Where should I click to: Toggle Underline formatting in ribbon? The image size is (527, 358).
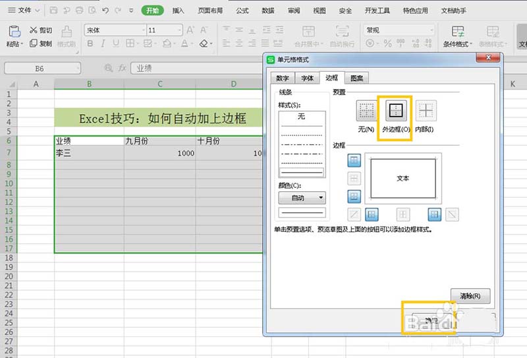pos(116,44)
